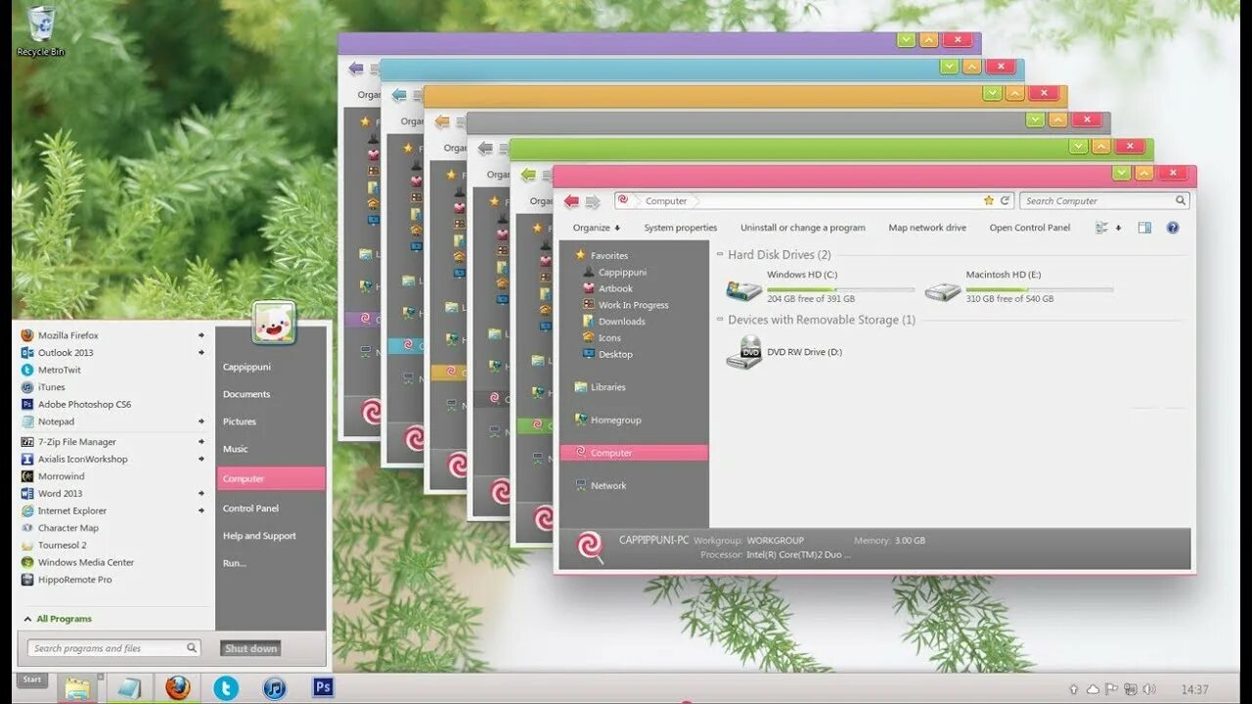This screenshot has height=704, width=1252.
Task: Expand Internet Explorer jump list arrow
Action: 201,510
